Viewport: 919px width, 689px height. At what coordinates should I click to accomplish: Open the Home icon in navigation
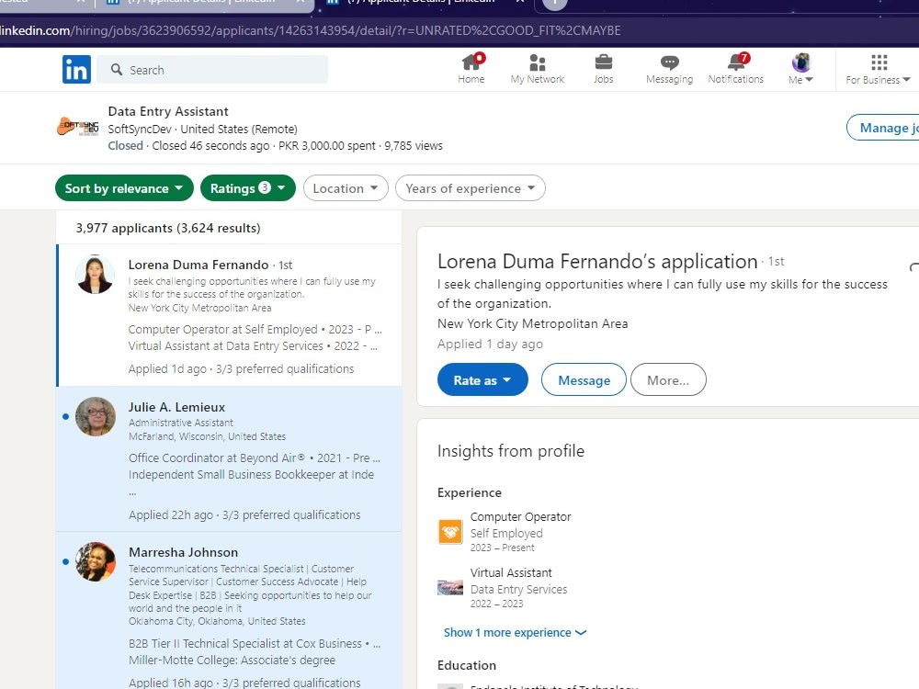(471, 62)
